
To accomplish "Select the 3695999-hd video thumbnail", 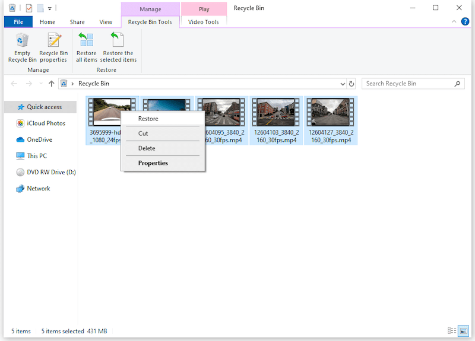I will (x=104, y=111).
